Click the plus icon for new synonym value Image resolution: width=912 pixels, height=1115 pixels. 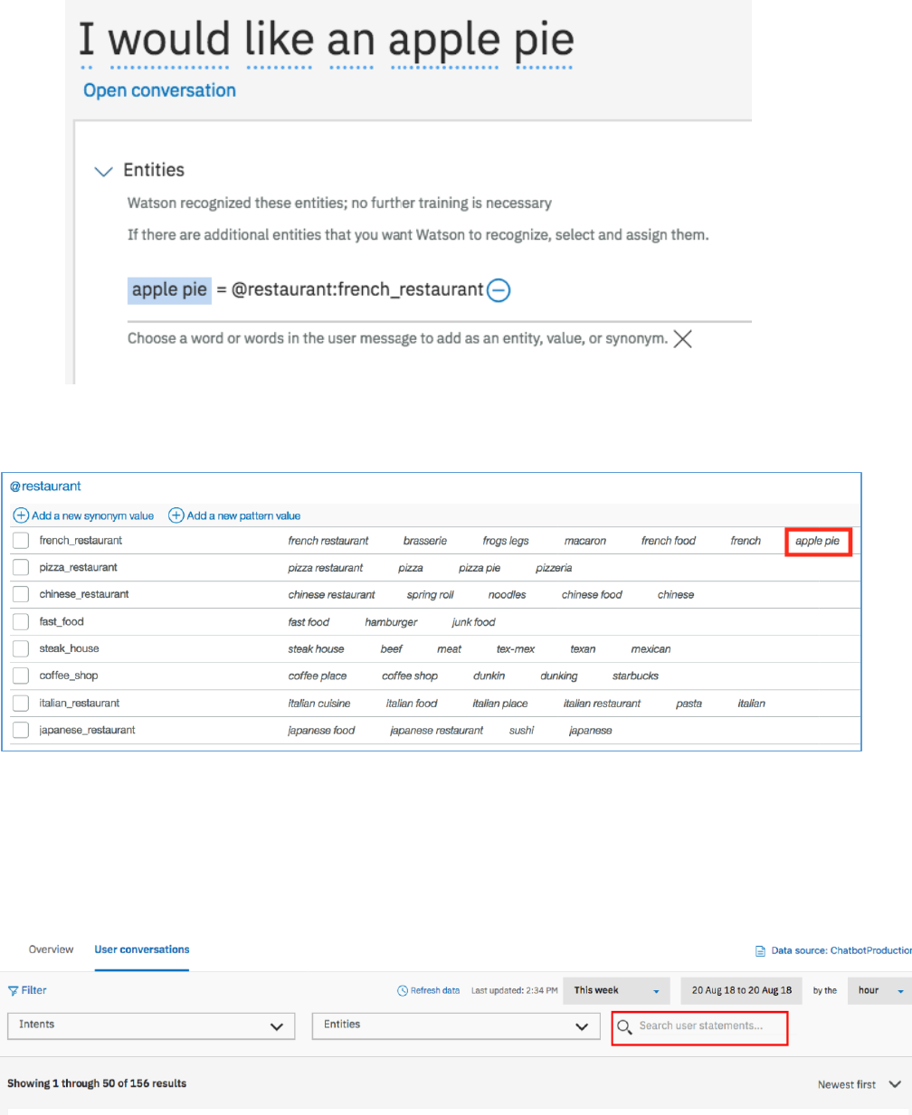[21, 515]
